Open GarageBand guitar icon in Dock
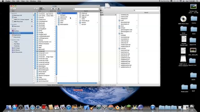This screenshot has width=200, height=112. click(92, 107)
